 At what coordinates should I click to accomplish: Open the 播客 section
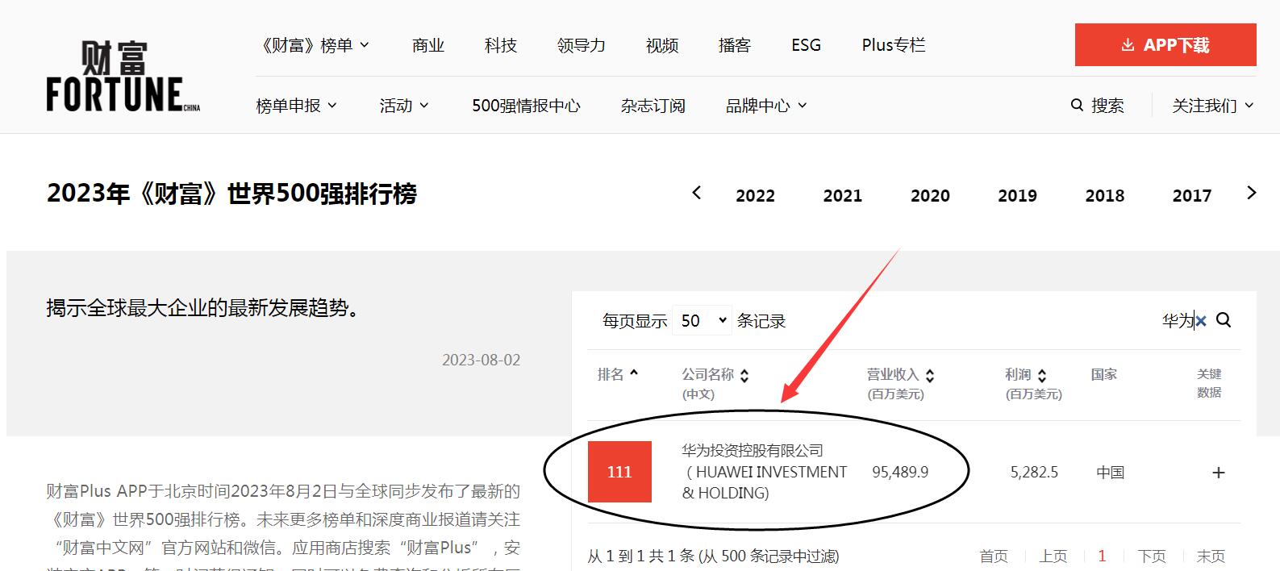[x=735, y=45]
